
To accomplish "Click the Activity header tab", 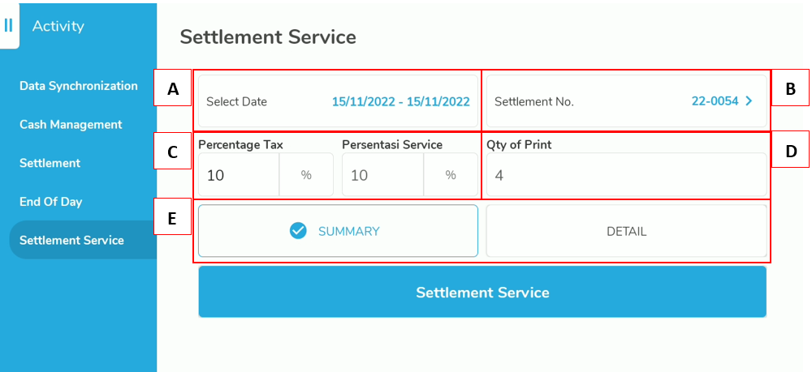I will tap(58, 26).
